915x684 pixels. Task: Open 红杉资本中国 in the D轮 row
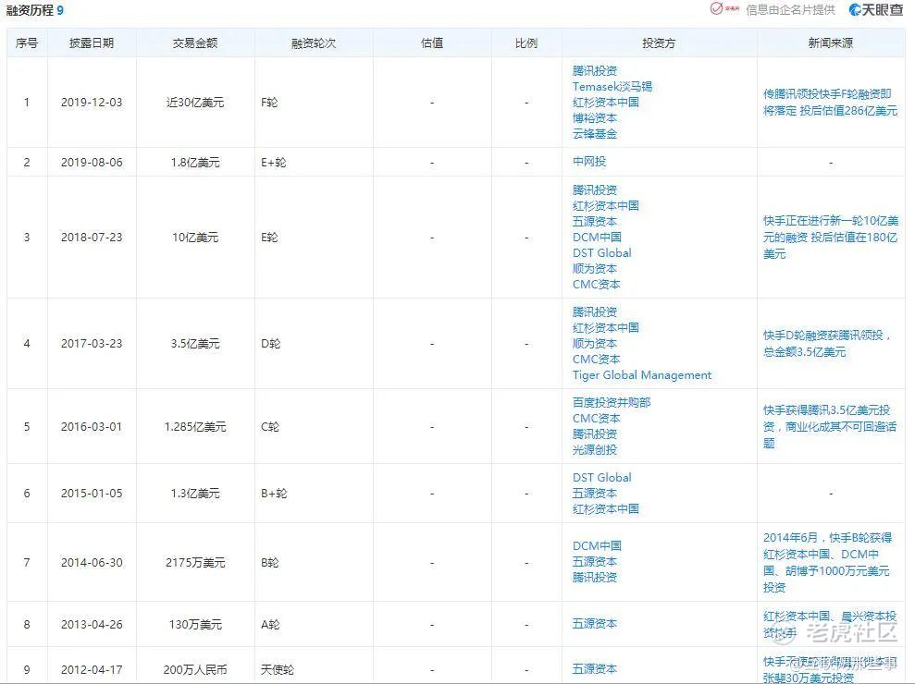pyautogui.click(x=606, y=328)
